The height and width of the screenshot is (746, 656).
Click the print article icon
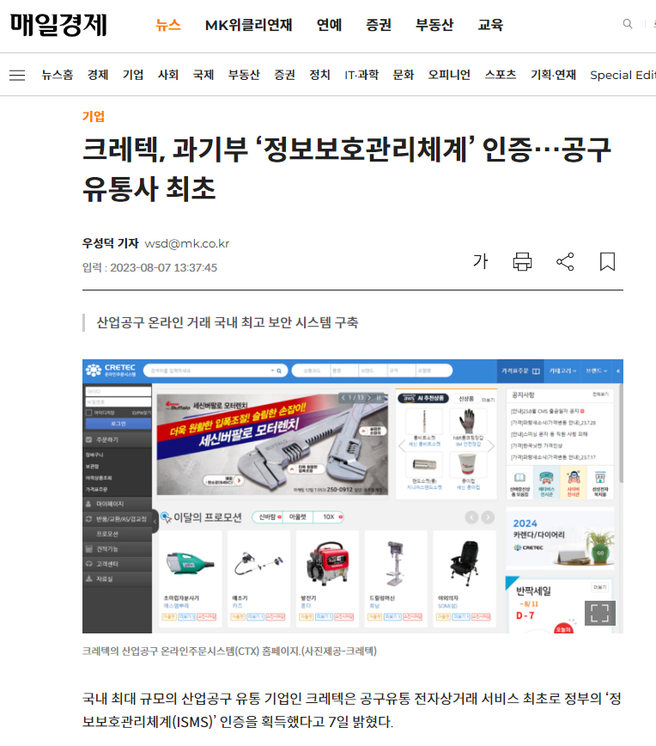tap(522, 261)
